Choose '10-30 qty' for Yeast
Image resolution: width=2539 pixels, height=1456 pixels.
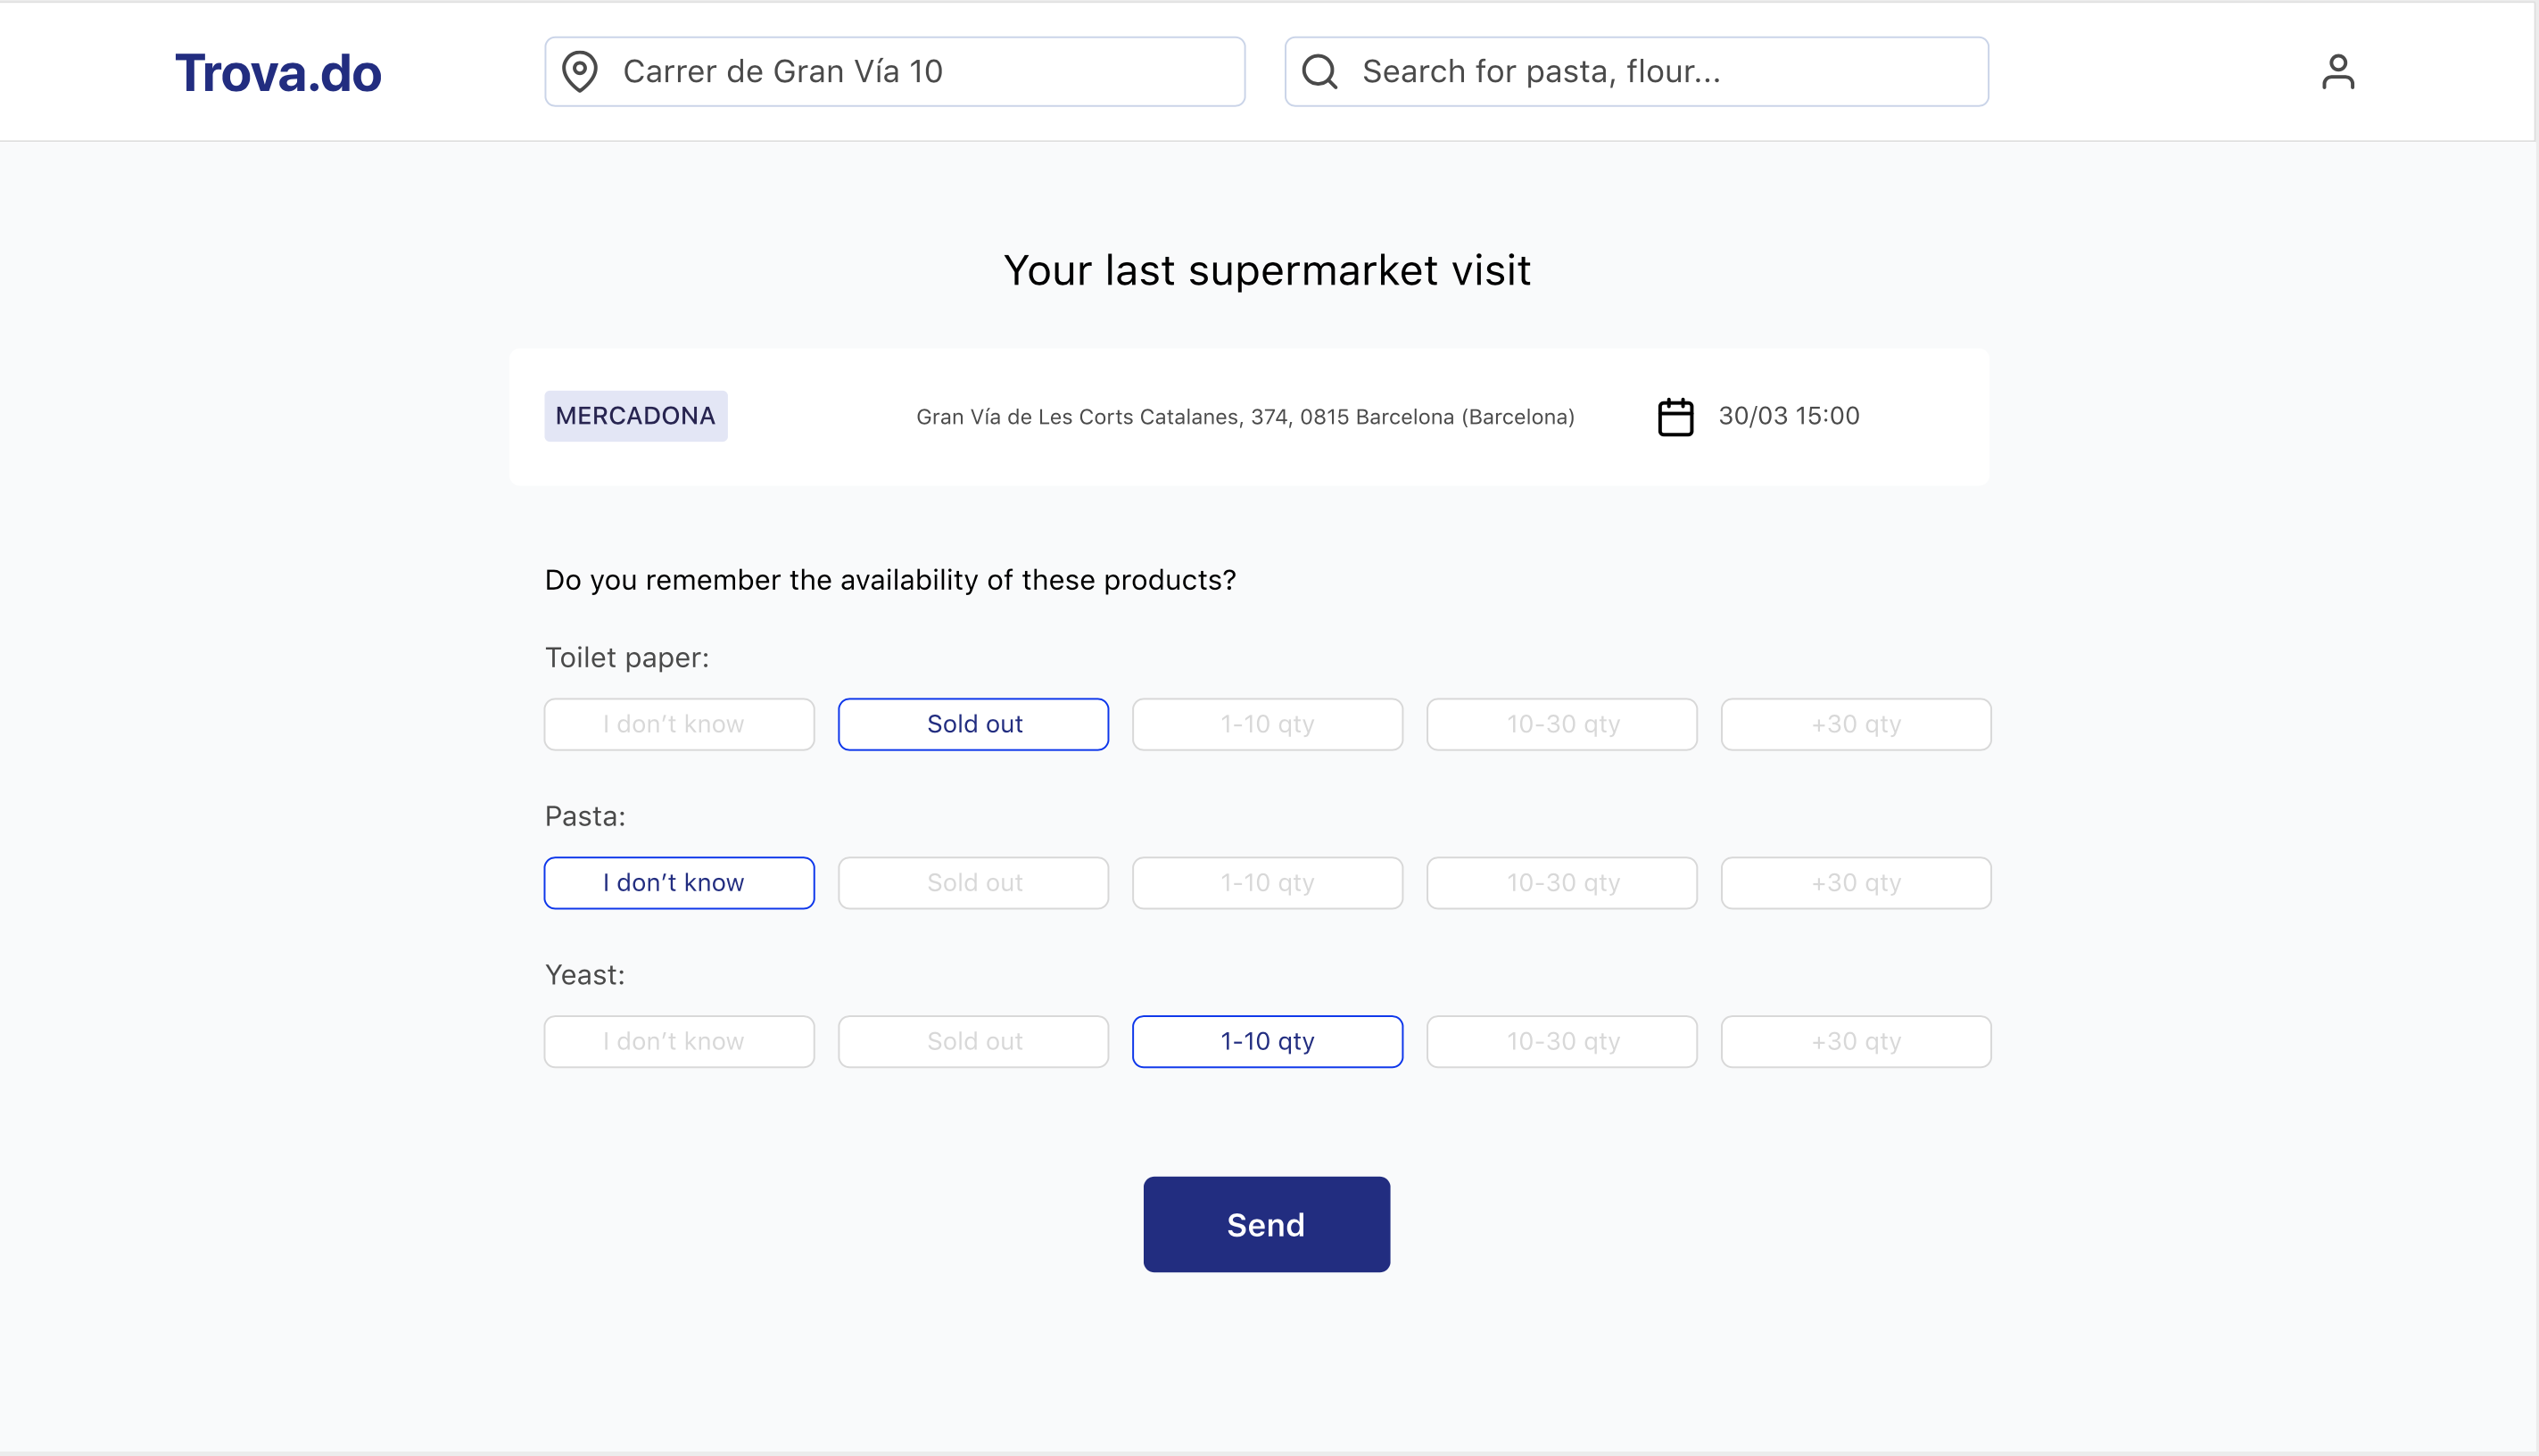[1562, 1042]
